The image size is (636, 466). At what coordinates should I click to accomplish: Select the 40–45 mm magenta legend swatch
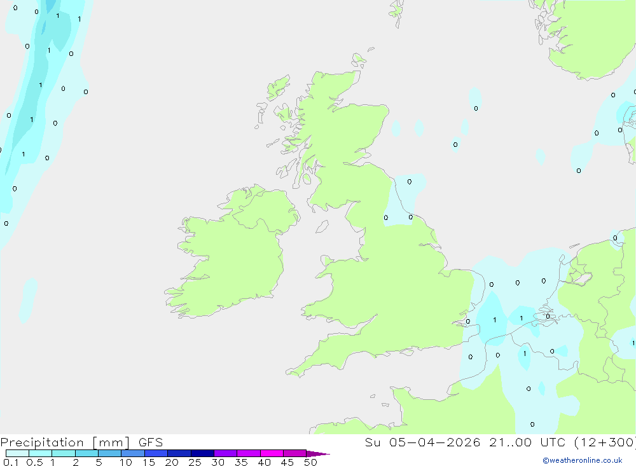click(x=272, y=453)
